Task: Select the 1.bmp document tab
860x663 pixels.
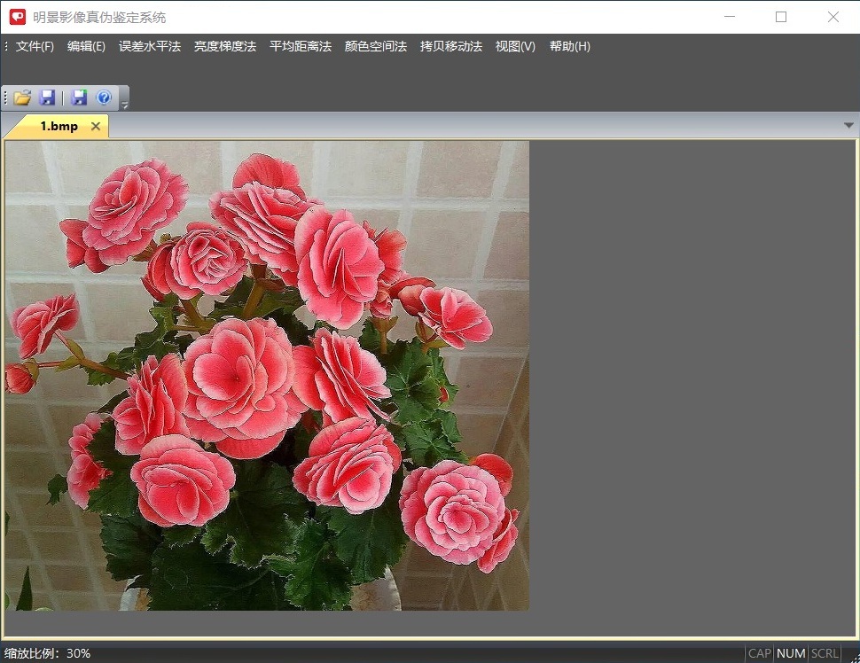Action: point(59,127)
